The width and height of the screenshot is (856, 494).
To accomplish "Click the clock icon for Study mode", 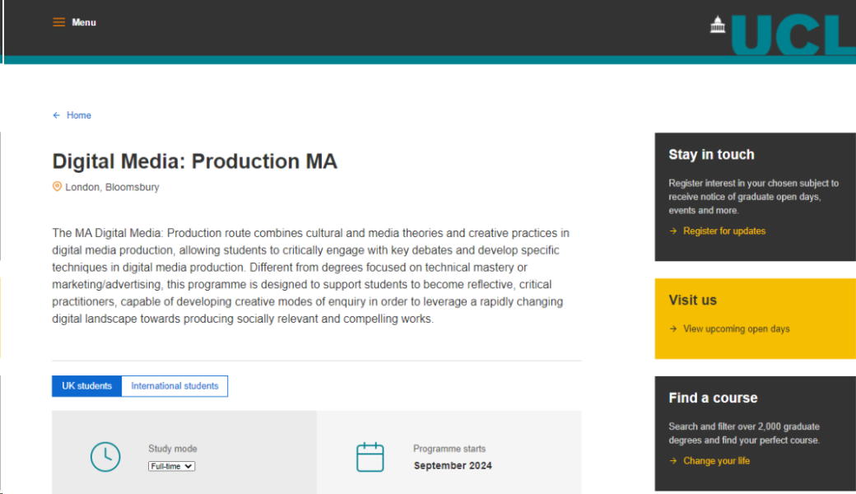I will point(105,457).
